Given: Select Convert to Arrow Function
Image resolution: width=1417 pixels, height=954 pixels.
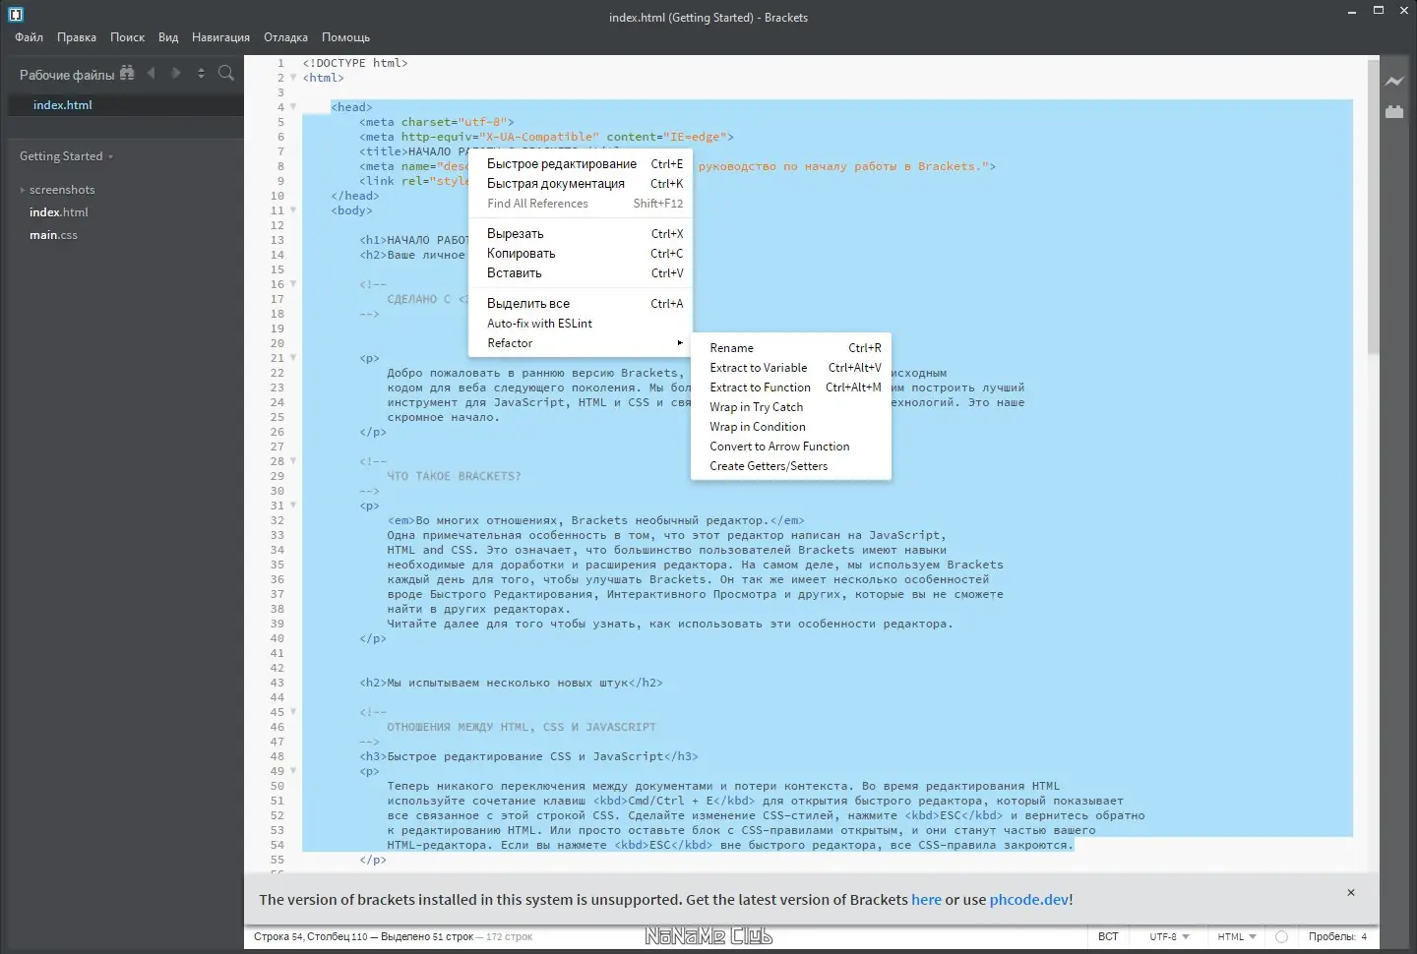Looking at the screenshot, I should point(791,447).
